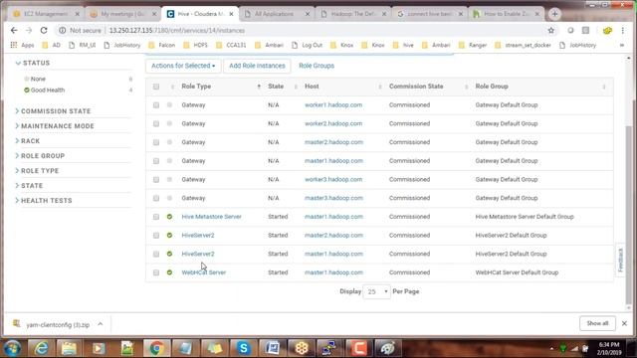Viewport: 637px width, 358px height.
Task: Expand the ROLE TYPE filter
Action: 37,171
